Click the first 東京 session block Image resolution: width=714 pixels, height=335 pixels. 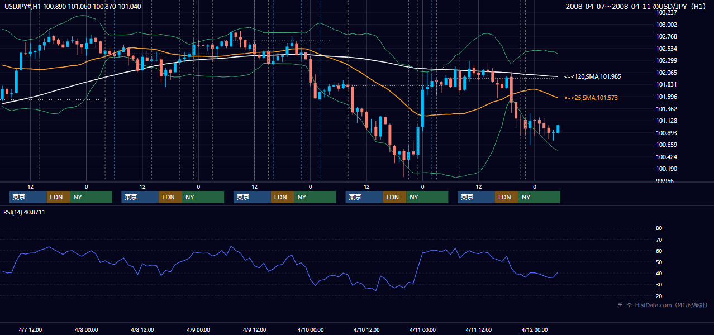[28, 197]
